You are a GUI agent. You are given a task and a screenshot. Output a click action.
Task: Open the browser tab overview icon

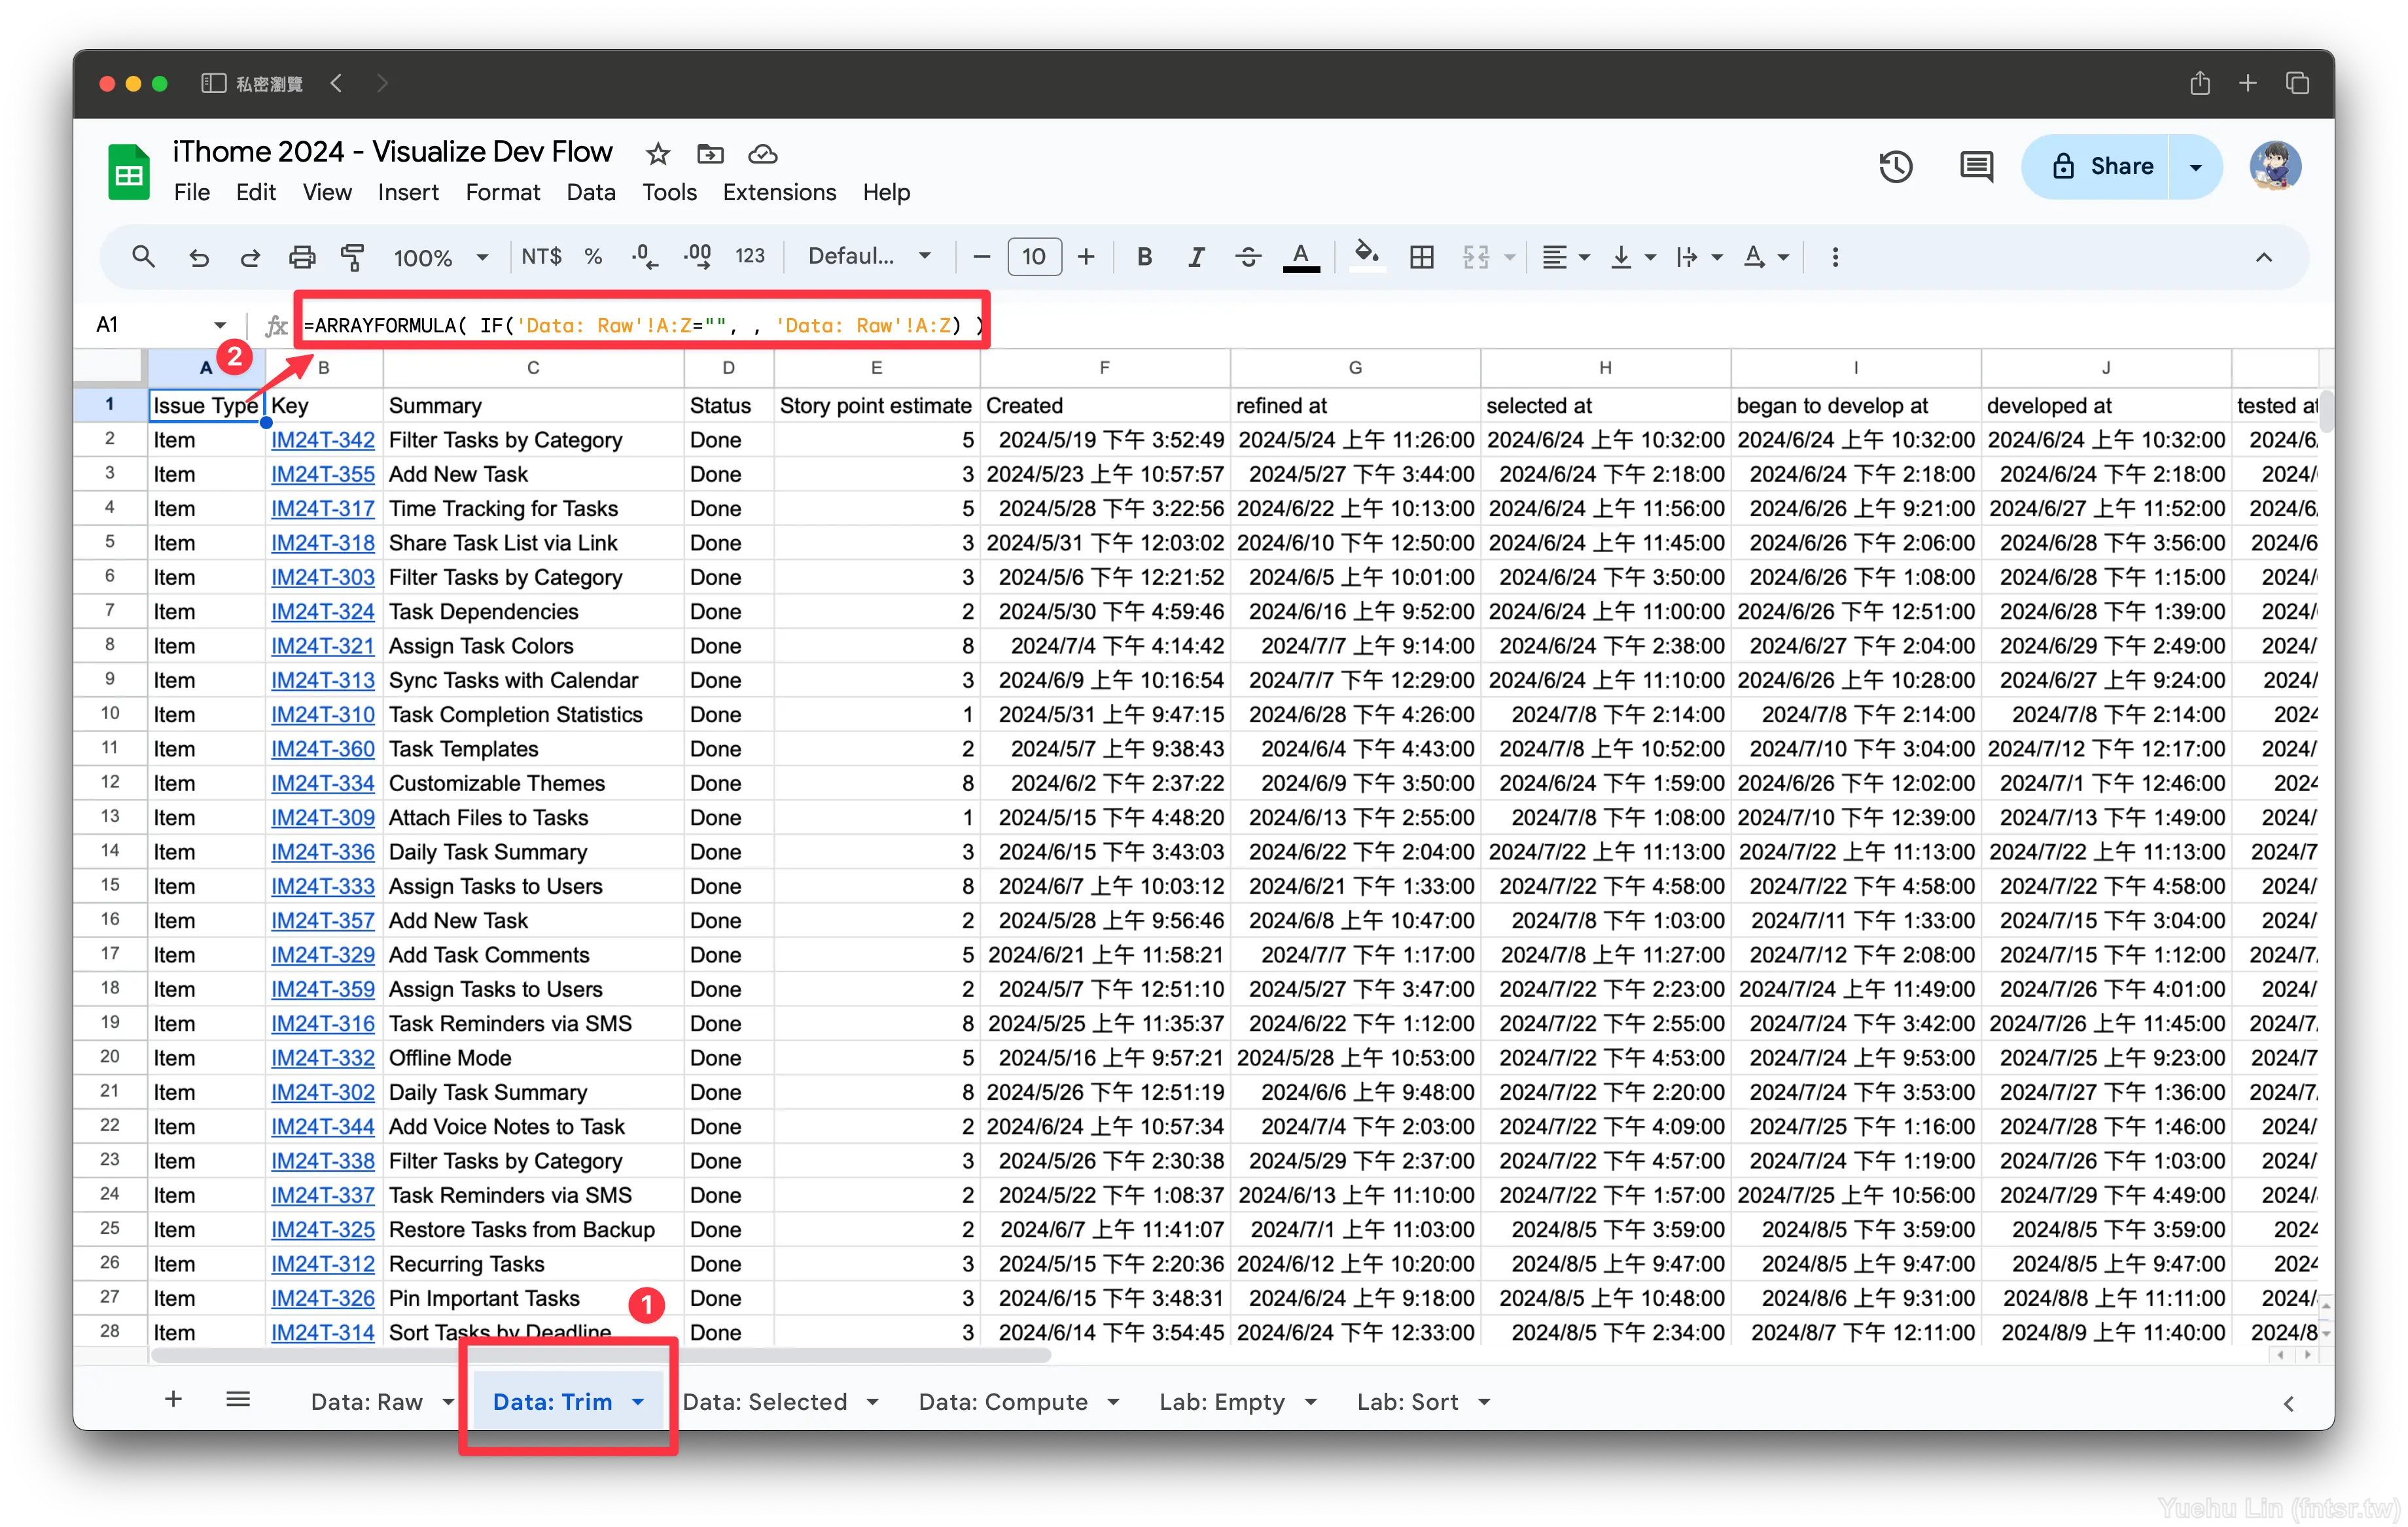2297,83
